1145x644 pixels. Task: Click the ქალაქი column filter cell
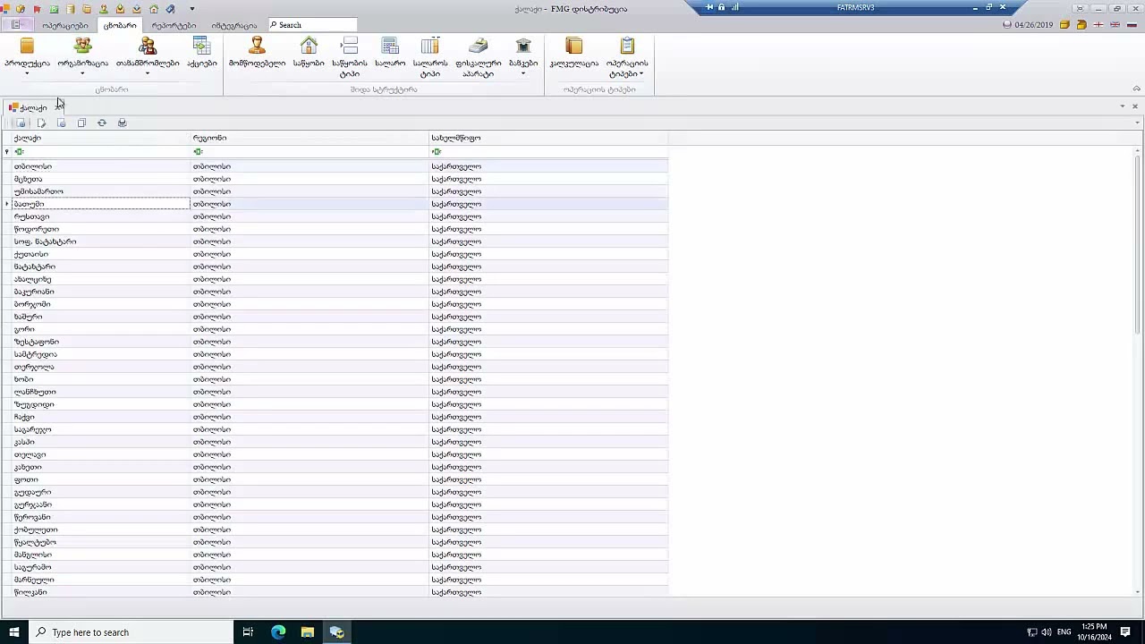[x=100, y=152]
